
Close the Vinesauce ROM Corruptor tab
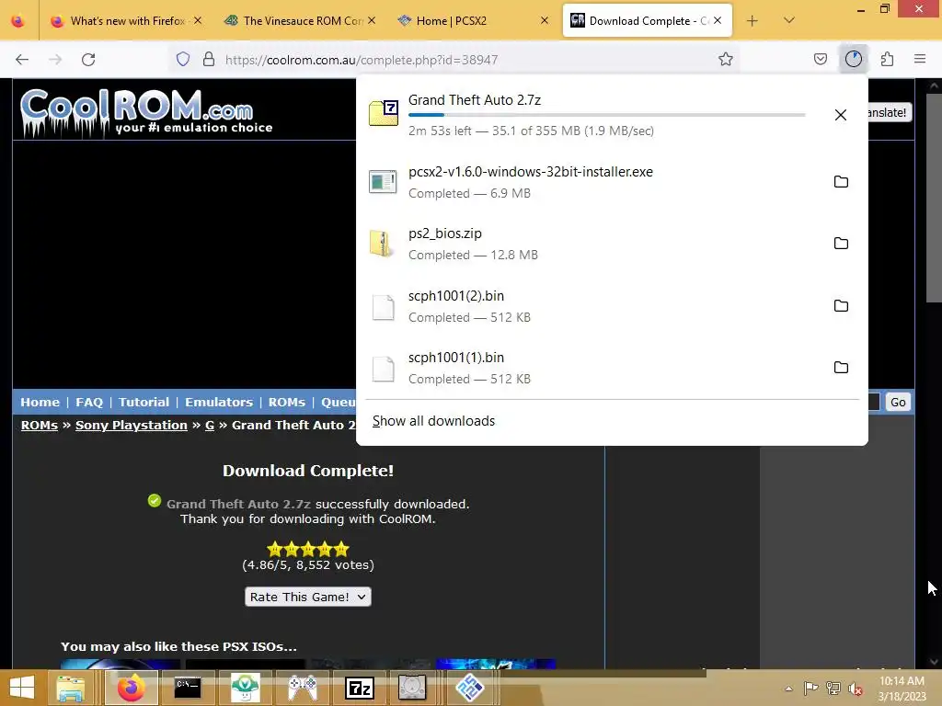[372, 20]
